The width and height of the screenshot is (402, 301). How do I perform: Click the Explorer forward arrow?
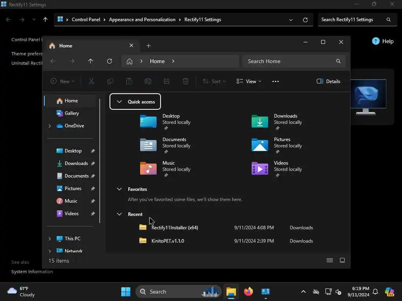point(72,61)
